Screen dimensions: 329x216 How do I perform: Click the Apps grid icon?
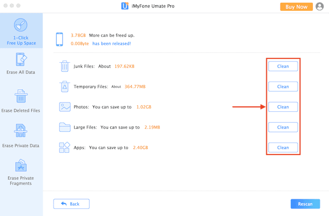click(64, 147)
